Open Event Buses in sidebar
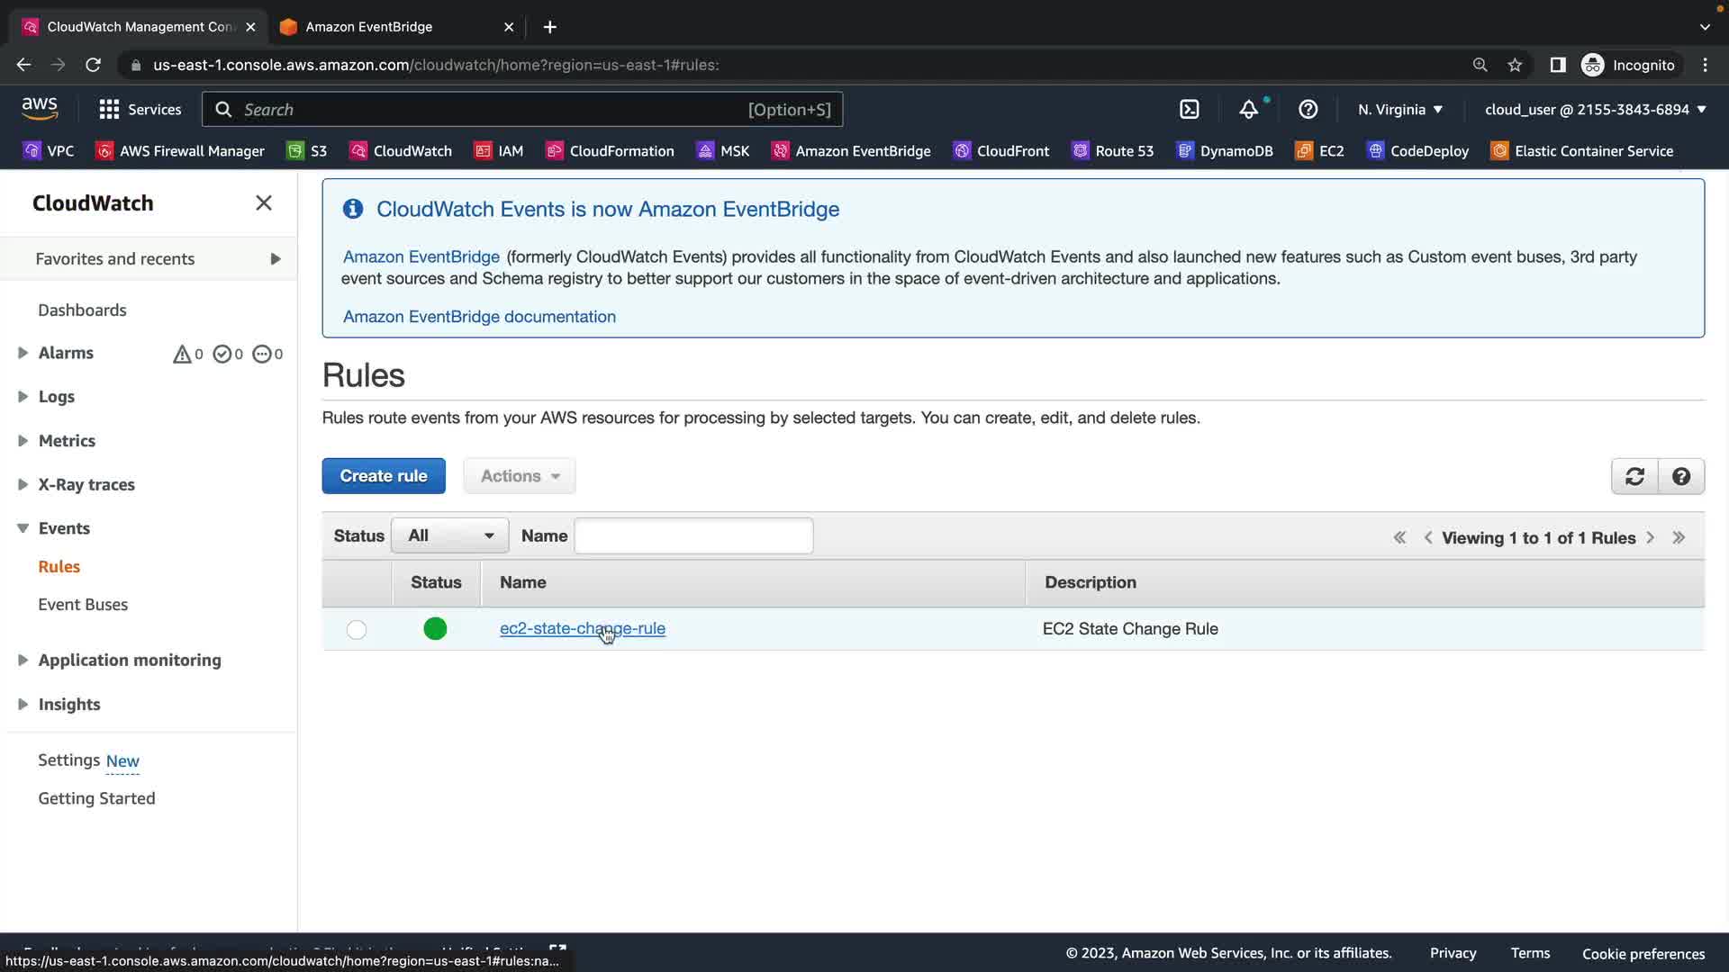1729x972 pixels. (x=83, y=605)
